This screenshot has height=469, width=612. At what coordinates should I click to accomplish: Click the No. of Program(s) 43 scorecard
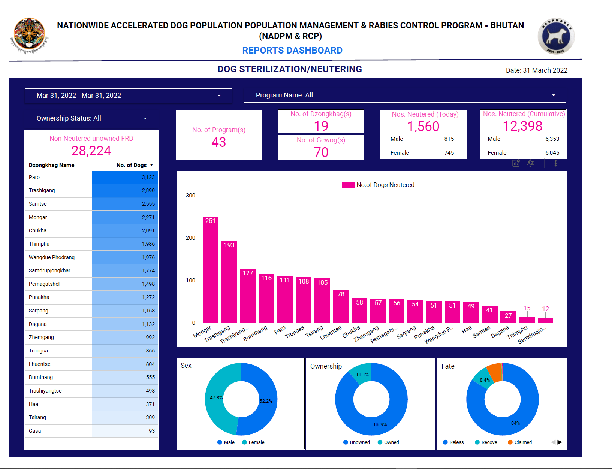[219, 135]
